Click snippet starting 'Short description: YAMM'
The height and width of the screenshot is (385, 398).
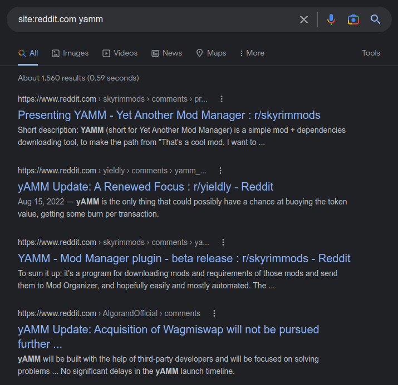click(181, 136)
